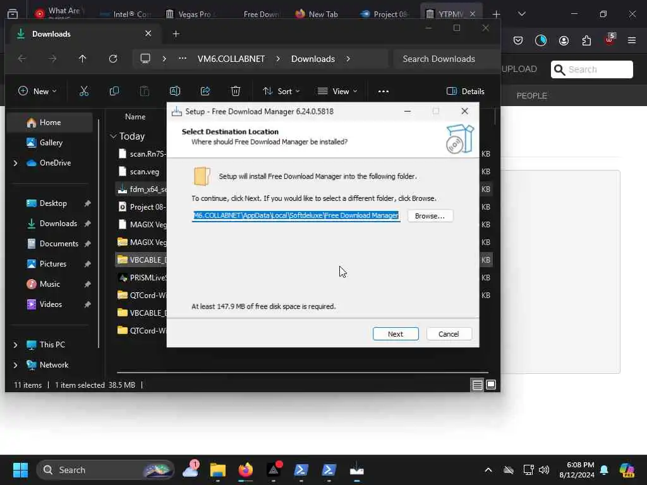The image size is (647, 485).
Task: Select Home in the navigation pane
Action: click(x=49, y=123)
